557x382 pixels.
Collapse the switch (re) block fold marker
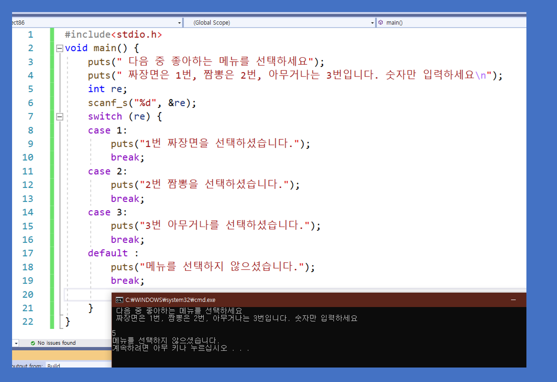60,117
